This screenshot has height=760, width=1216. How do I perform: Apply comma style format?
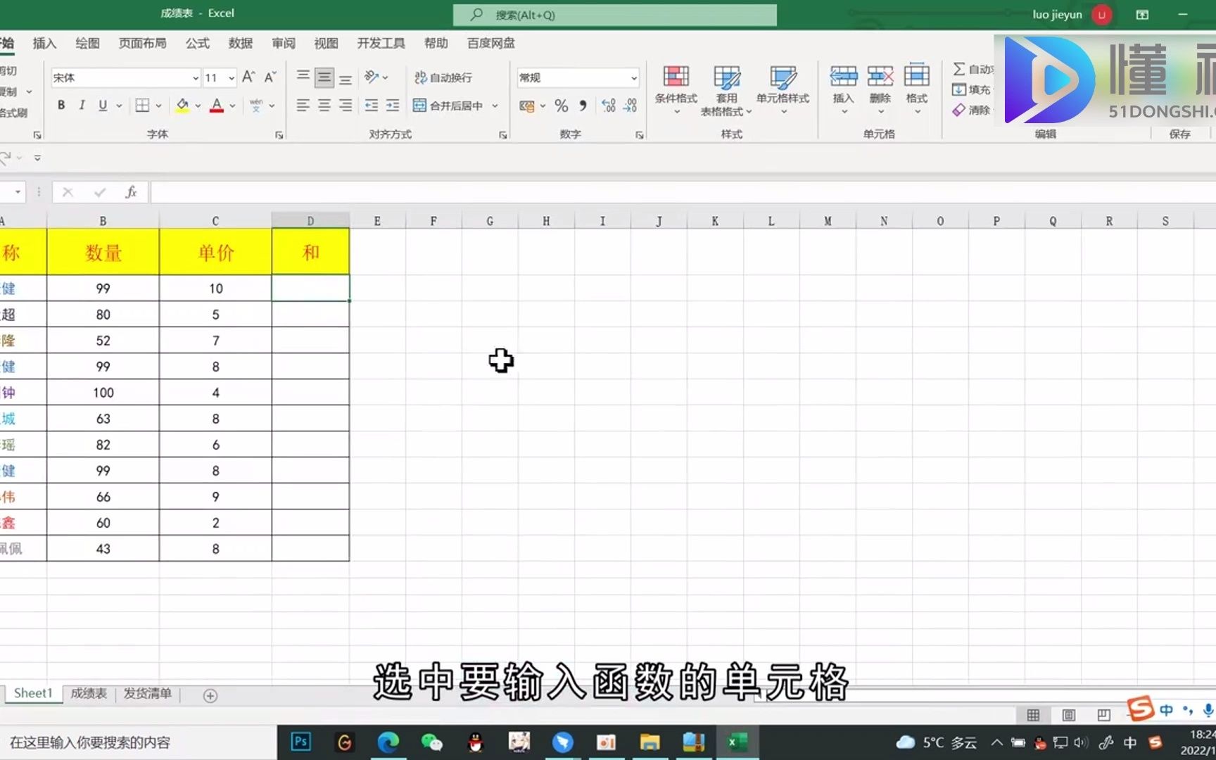click(583, 106)
